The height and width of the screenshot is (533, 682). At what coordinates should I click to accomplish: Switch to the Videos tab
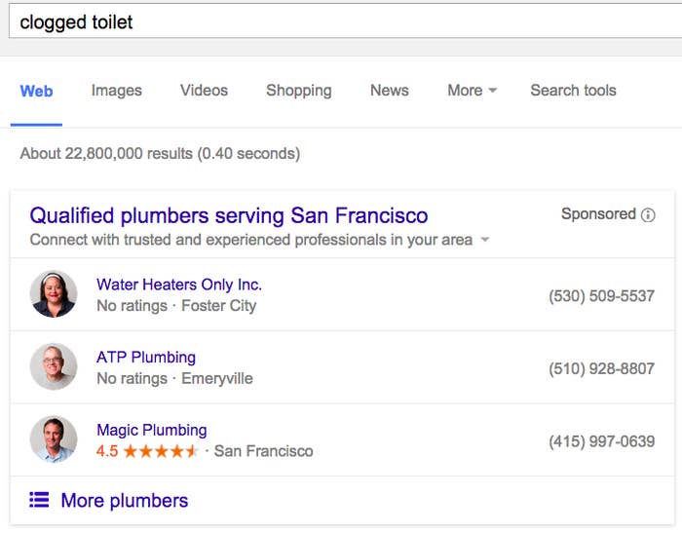pyautogui.click(x=204, y=91)
